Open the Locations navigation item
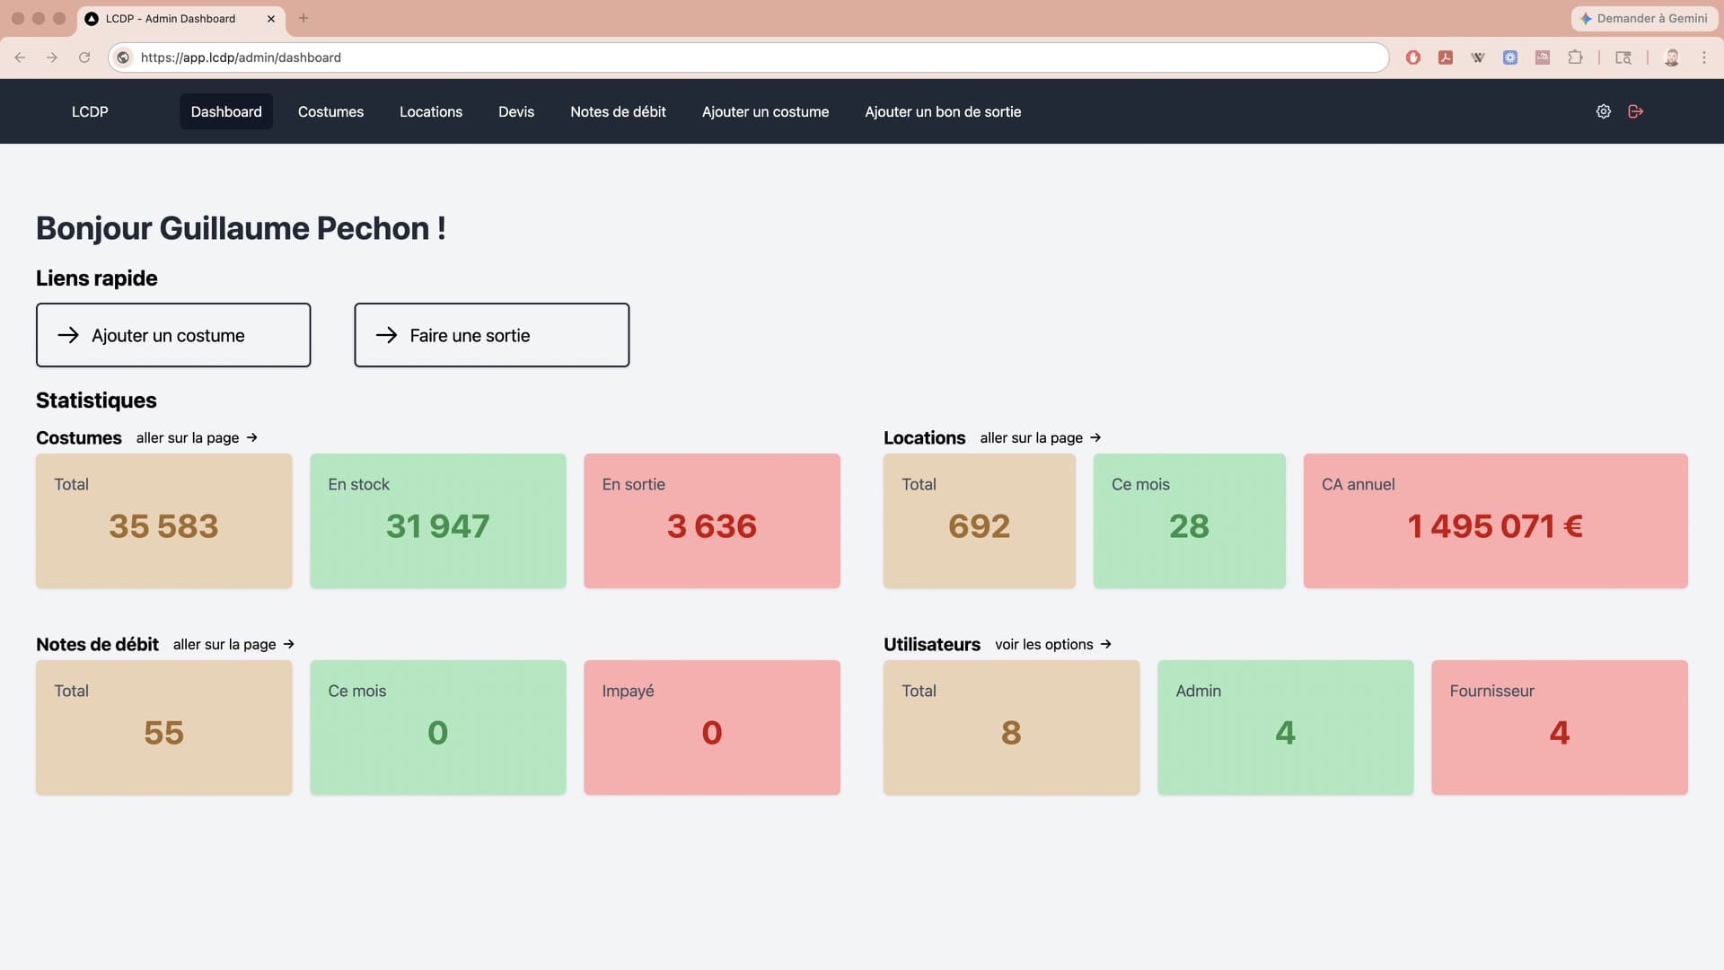 (431, 111)
